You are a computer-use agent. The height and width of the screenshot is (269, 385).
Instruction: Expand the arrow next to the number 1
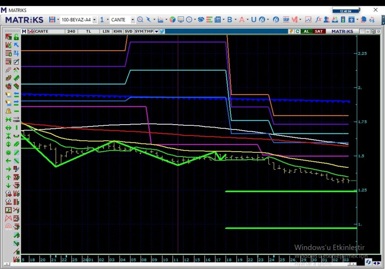(107, 20)
